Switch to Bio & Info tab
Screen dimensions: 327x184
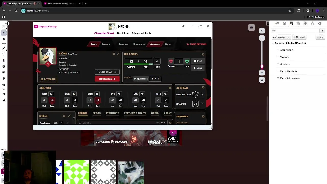point(123,33)
